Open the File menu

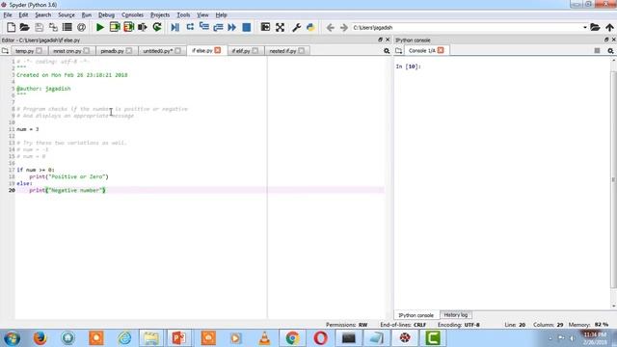click(x=8, y=15)
